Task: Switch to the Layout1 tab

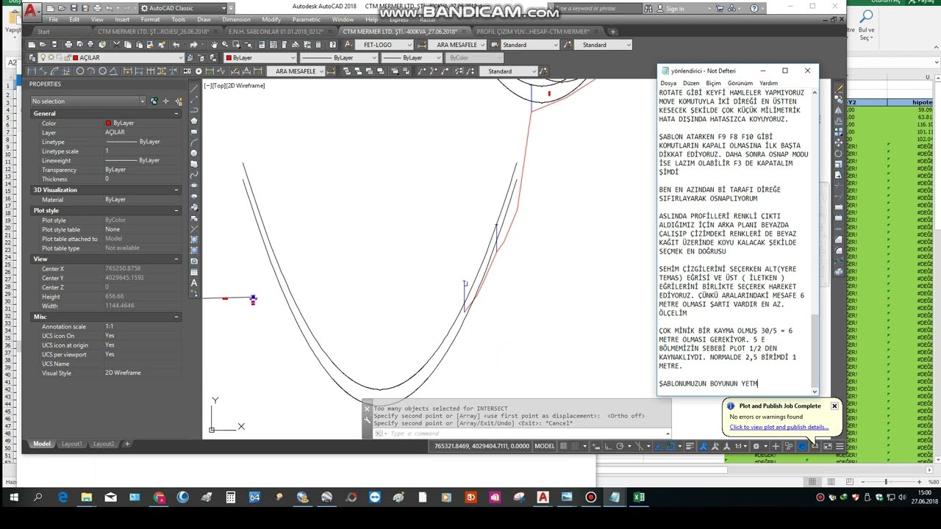Action: click(x=71, y=444)
